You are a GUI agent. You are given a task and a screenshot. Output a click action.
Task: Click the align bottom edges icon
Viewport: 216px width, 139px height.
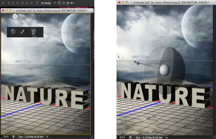18,3
